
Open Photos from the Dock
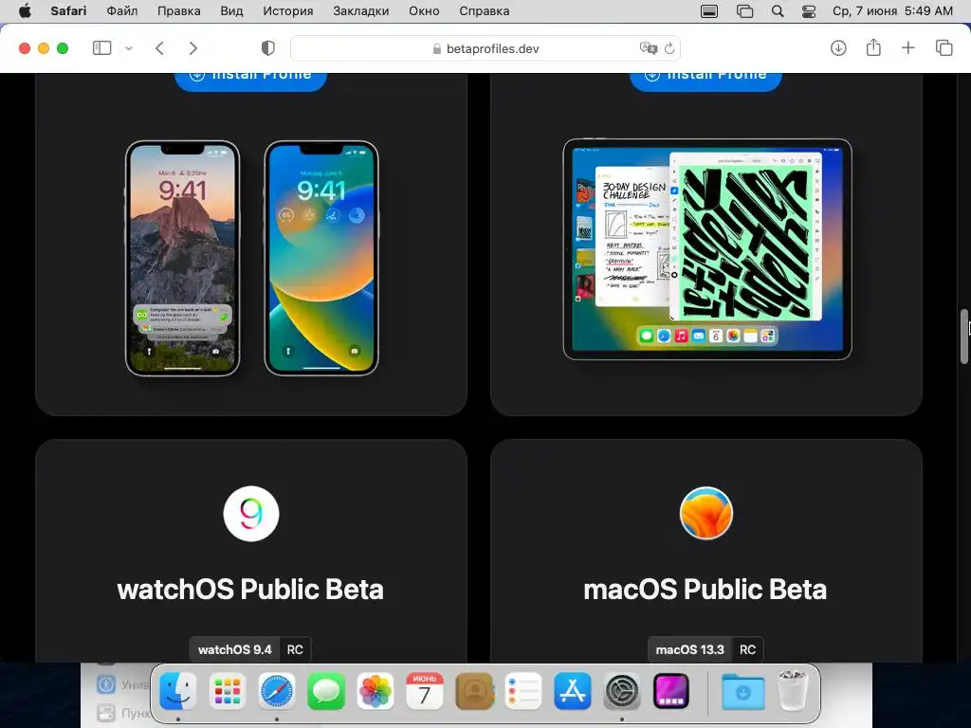376,691
